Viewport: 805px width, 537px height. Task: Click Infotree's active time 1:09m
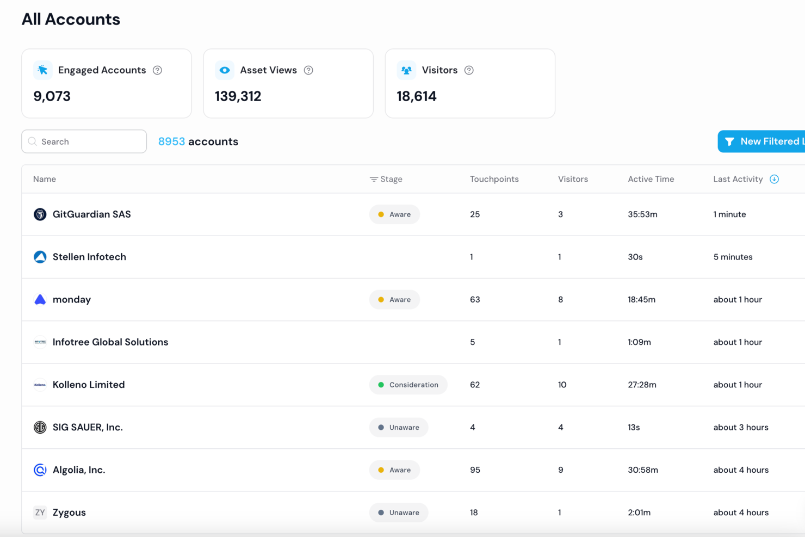pyautogui.click(x=639, y=342)
